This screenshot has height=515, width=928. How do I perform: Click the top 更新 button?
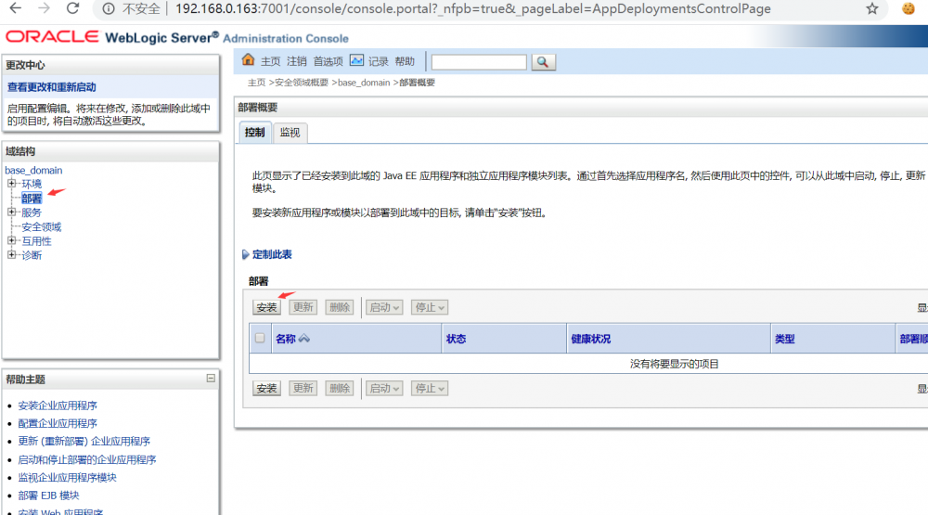click(303, 307)
